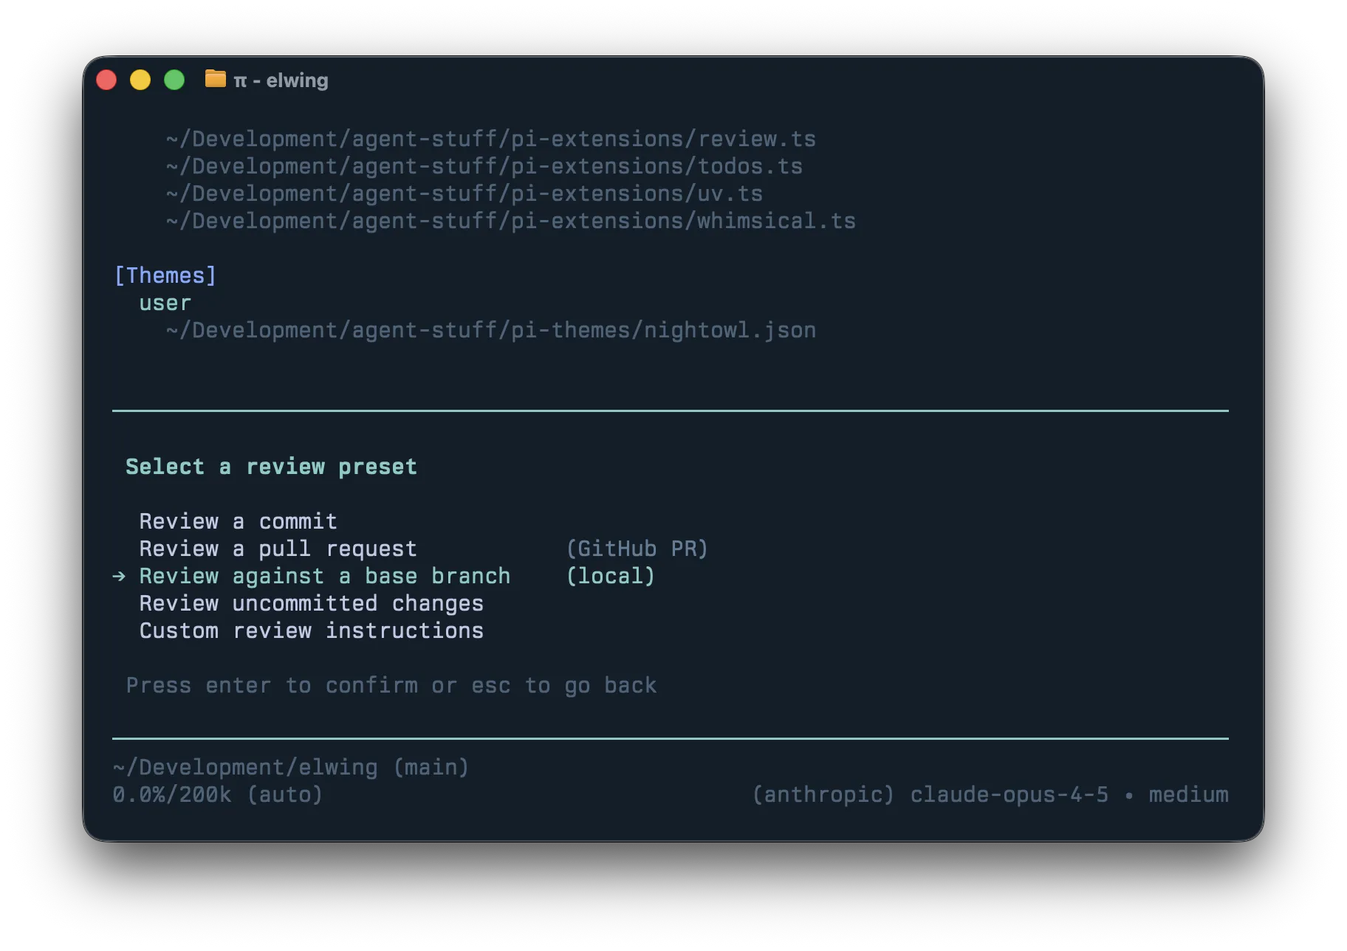Click the ~/Development/elwing (main) path
The width and height of the screenshot is (1347, 951).
pos(290,767)
